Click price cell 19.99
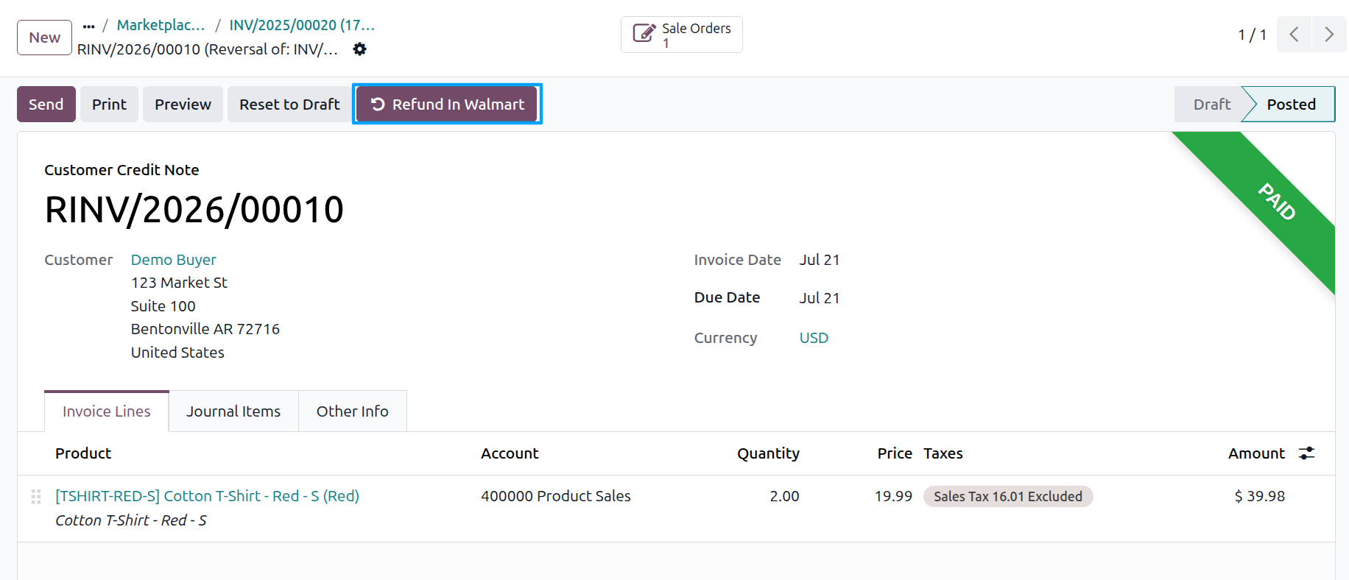The height and width of the screenshot is (580, 1349). (893, 496)
